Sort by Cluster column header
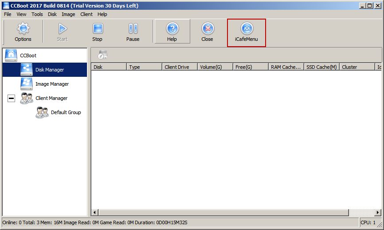Screen dimensions: 384x230 [357, 67]
